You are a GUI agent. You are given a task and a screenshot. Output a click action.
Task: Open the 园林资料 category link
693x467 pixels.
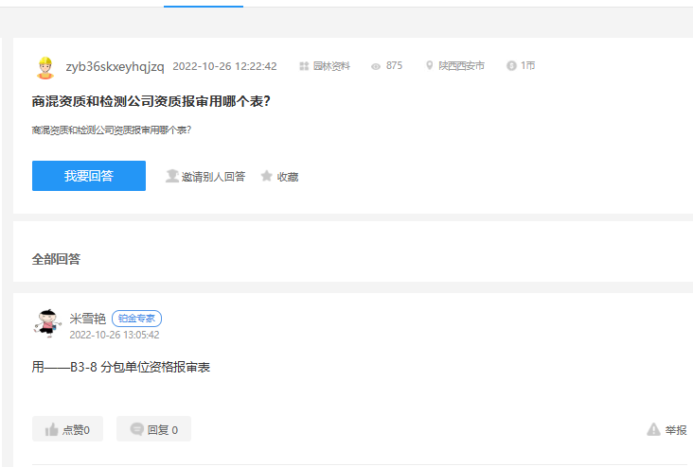coord(331,66)
